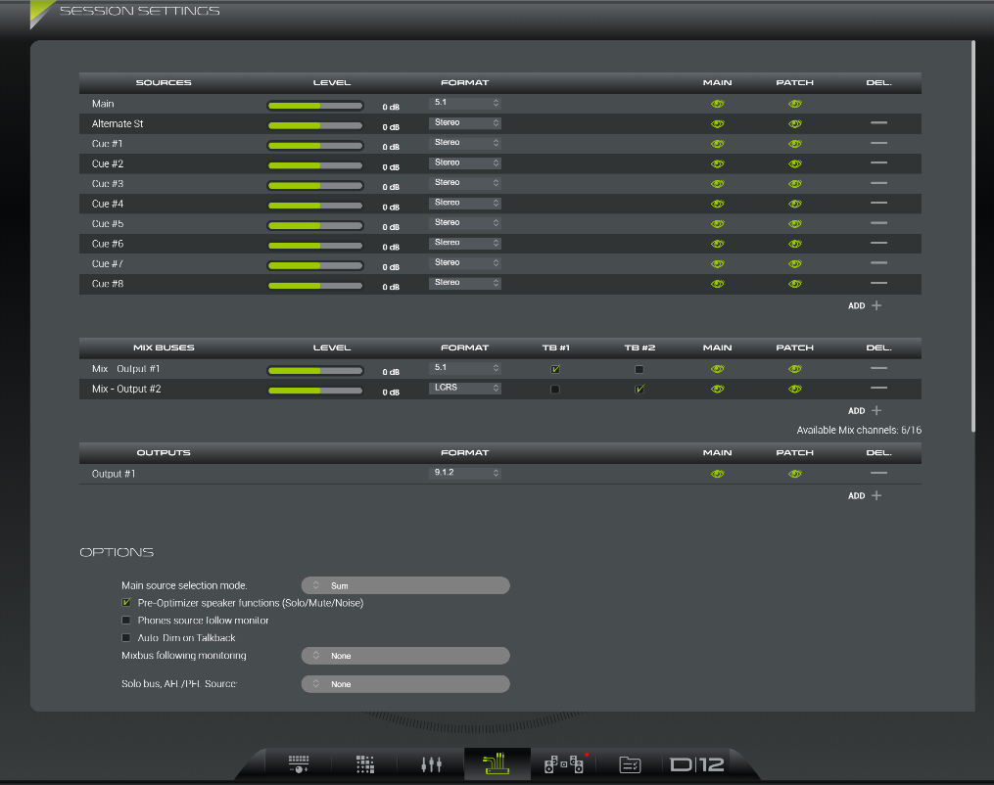Open Mixbus following monitoring dropdown
Screen dimensions: 994x785
(x=405, y=656)
